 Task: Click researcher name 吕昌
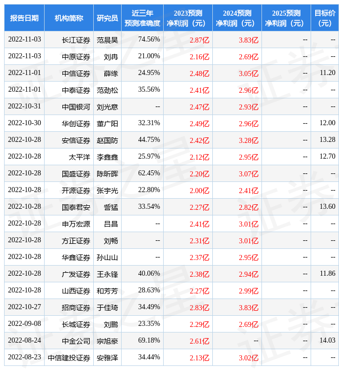111,224
